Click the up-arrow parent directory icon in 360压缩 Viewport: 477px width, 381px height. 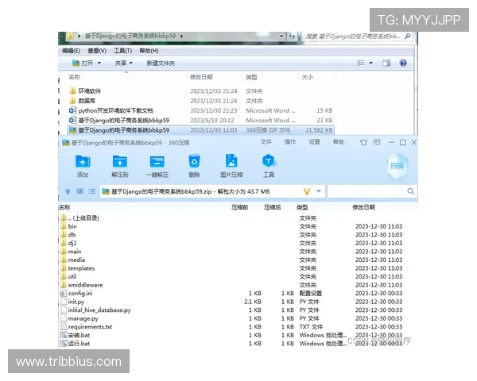68,191
